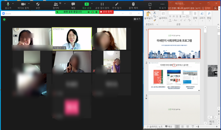Open the copy icon's dropdown arrow
This screenshot has width=221, height=130.
(x=157, y=17)
